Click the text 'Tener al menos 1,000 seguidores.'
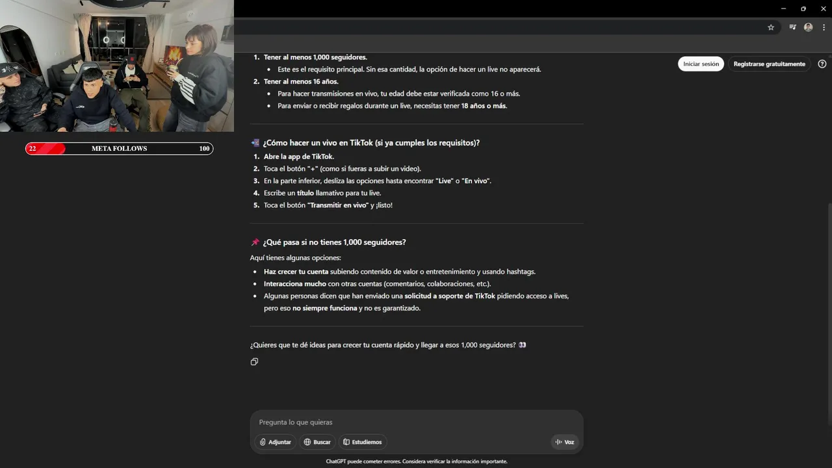 [x=315, y=57]
